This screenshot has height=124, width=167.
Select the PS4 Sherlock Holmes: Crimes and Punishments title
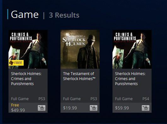click(x=130, y=79)
